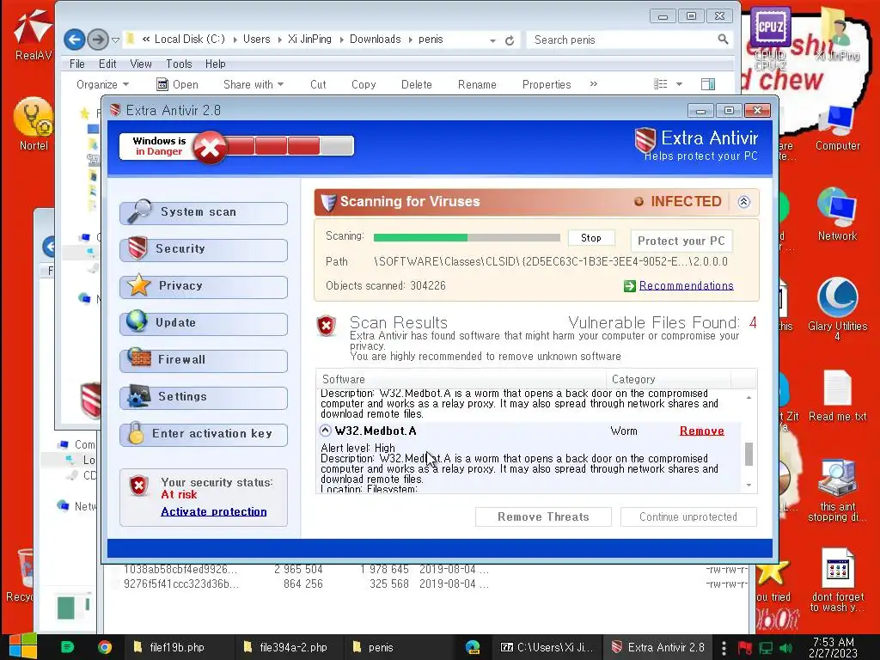Click Open in Explorer toolbar
Screen dimensions: 880x660
point(177,85)
